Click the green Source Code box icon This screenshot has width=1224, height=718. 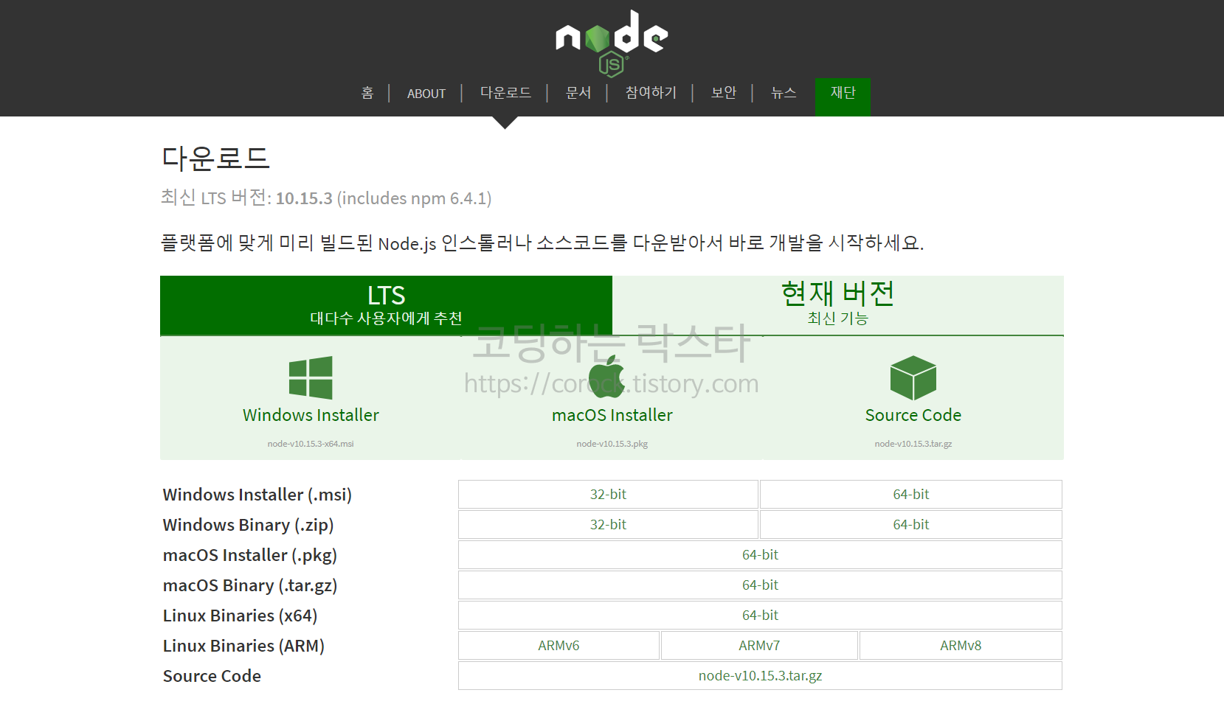tap(913, 377)
